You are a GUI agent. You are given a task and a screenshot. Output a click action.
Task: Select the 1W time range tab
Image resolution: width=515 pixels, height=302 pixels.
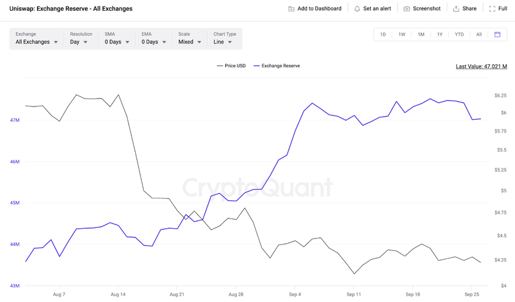click(x=402, y=34)
